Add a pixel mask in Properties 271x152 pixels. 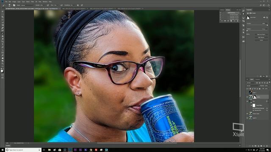coord(264,17)
